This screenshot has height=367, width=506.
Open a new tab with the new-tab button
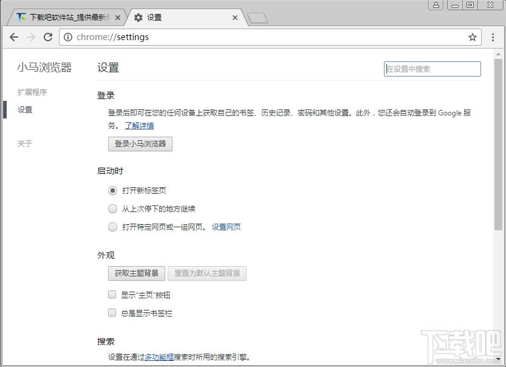point(257,18)
